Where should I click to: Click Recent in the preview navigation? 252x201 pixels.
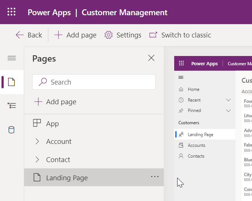(x=205, y=100)
